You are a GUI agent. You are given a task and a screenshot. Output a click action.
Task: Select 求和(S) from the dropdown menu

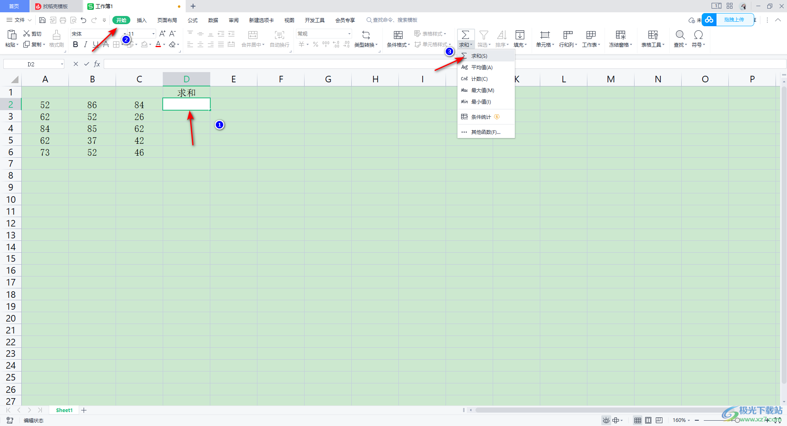(486, 56)
